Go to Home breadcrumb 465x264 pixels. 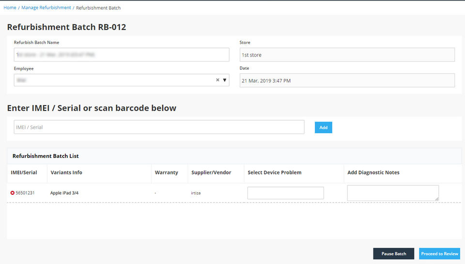pos(10,8)
